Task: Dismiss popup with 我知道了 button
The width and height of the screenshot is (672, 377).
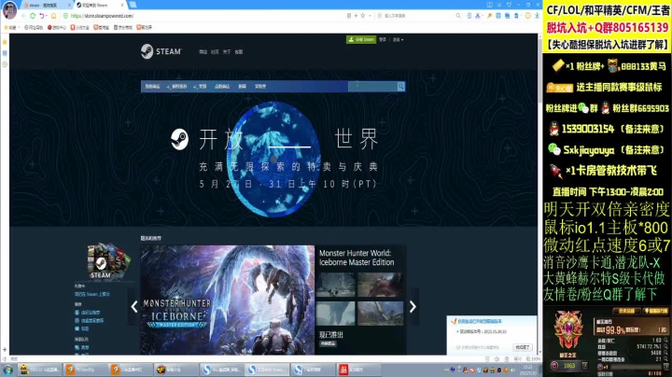Action: [523, 347]
